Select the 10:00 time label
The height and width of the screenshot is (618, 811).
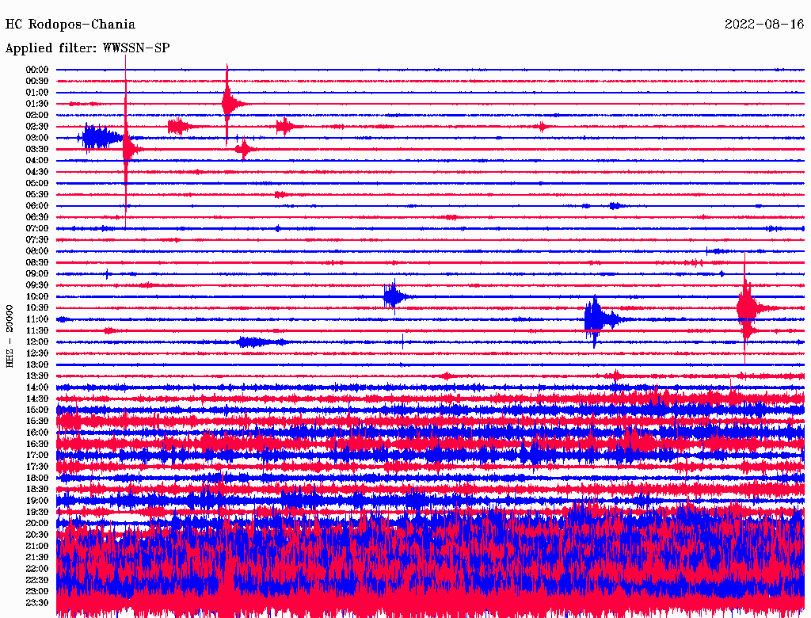(37, 296)
